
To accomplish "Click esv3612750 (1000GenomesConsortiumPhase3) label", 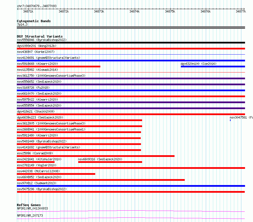I will point(51,76).
